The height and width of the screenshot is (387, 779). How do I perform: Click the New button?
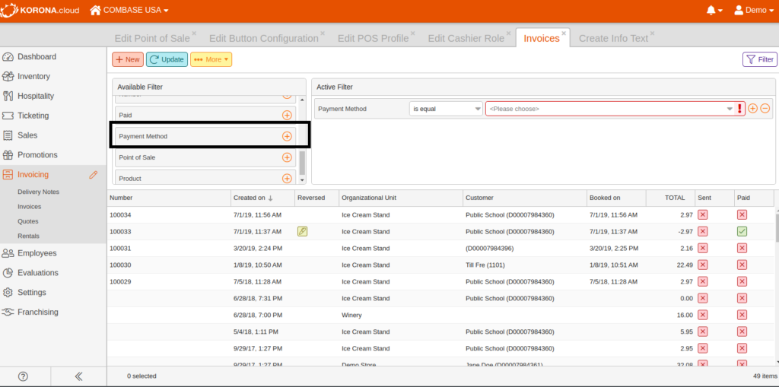[128, 59]
